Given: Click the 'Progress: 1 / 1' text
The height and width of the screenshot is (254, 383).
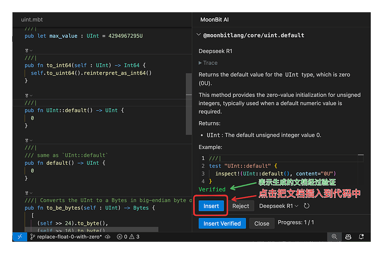Looking at the screenshot, I should [296, 222].
